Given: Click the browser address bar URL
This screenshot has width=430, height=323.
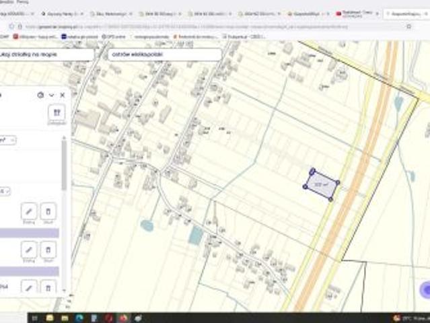Looking at the screenshot, I should [186, 27].
